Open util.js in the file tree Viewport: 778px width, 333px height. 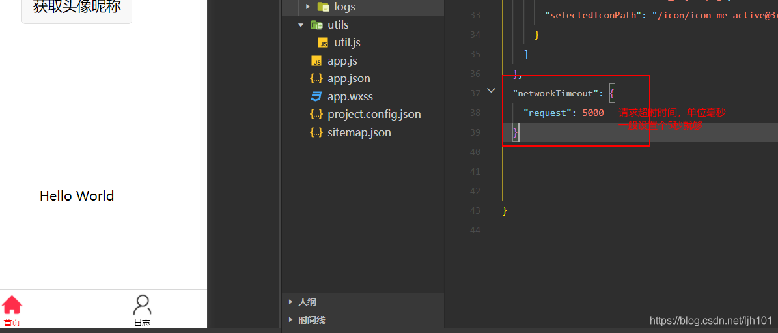tap(347, 42)
